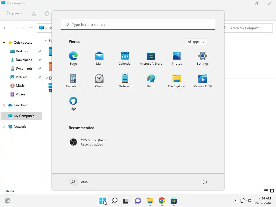This screenshot has height=207, width=276.
Task: Select Documents in Quick access
Action: point(22,68)
